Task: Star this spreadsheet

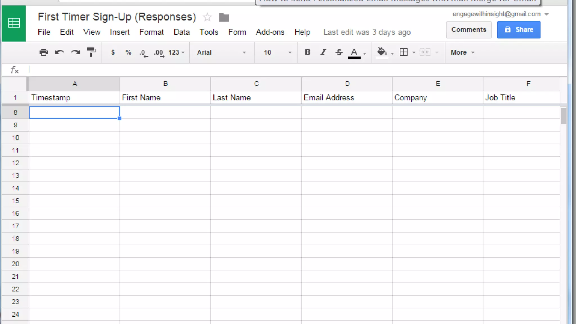Action: (x=207, y=17)
